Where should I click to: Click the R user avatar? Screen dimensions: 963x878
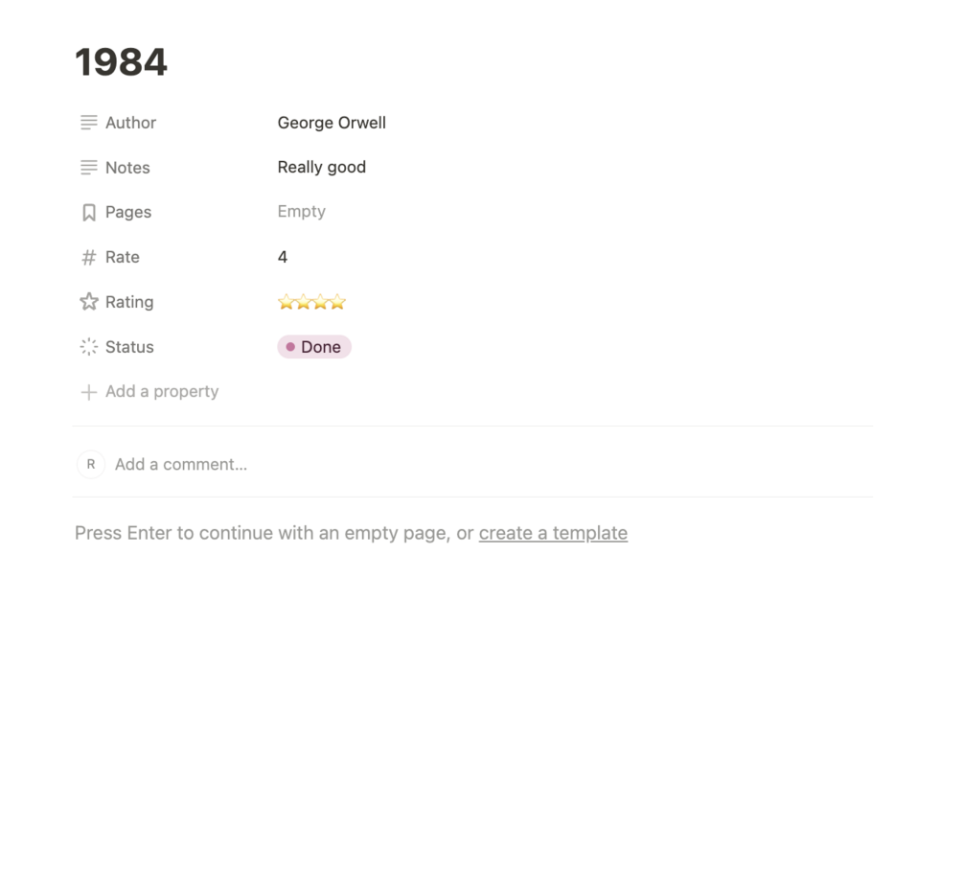click(91, 464)
